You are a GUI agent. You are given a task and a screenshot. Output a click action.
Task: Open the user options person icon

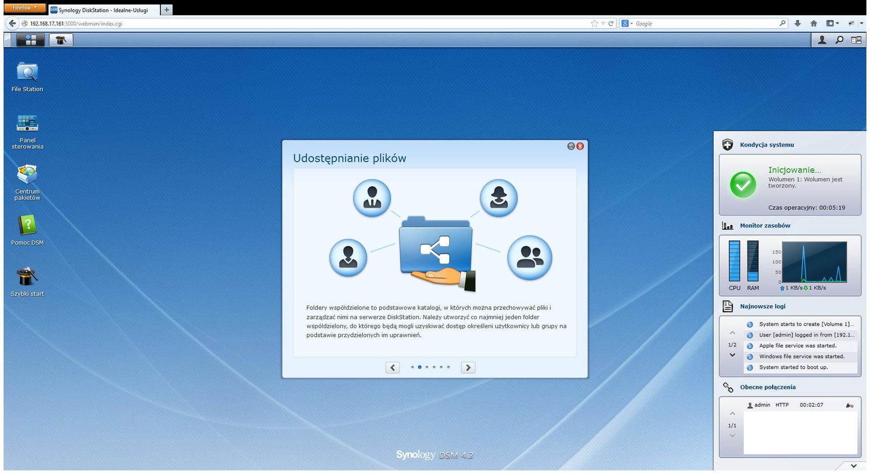tap(822, 40)
